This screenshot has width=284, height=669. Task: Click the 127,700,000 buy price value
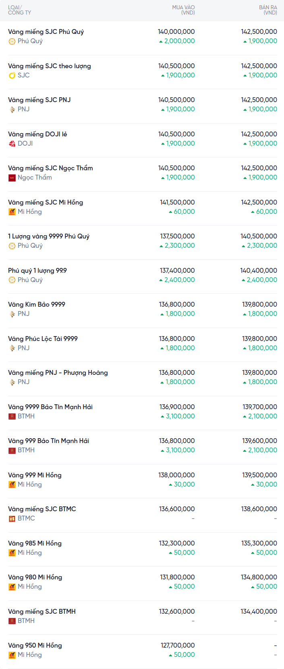(x=178, y=645)
